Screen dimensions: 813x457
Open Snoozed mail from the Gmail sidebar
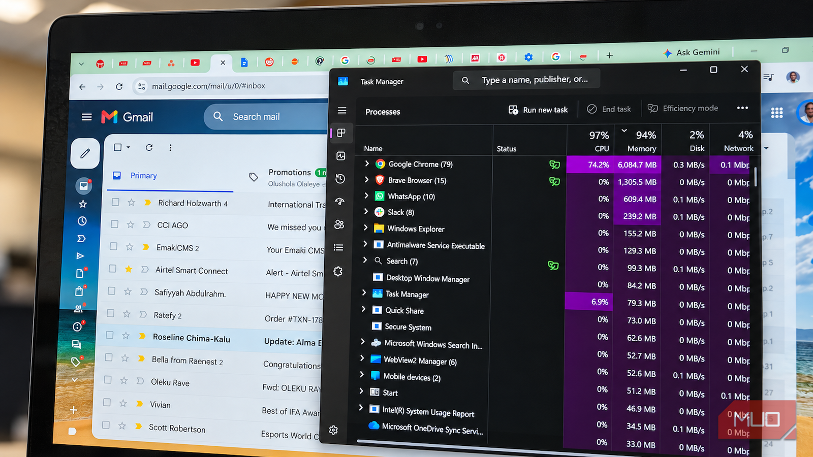82,221
